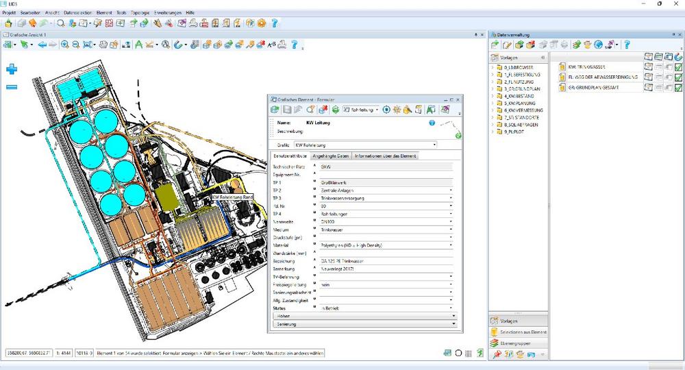Click the zoom in magnifier in map toolbar
The width and height of the screenshot is (685, 370).
(64, 45)
